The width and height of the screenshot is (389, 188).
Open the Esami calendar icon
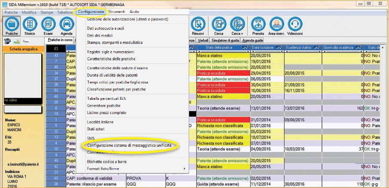(x=48, y=25)
